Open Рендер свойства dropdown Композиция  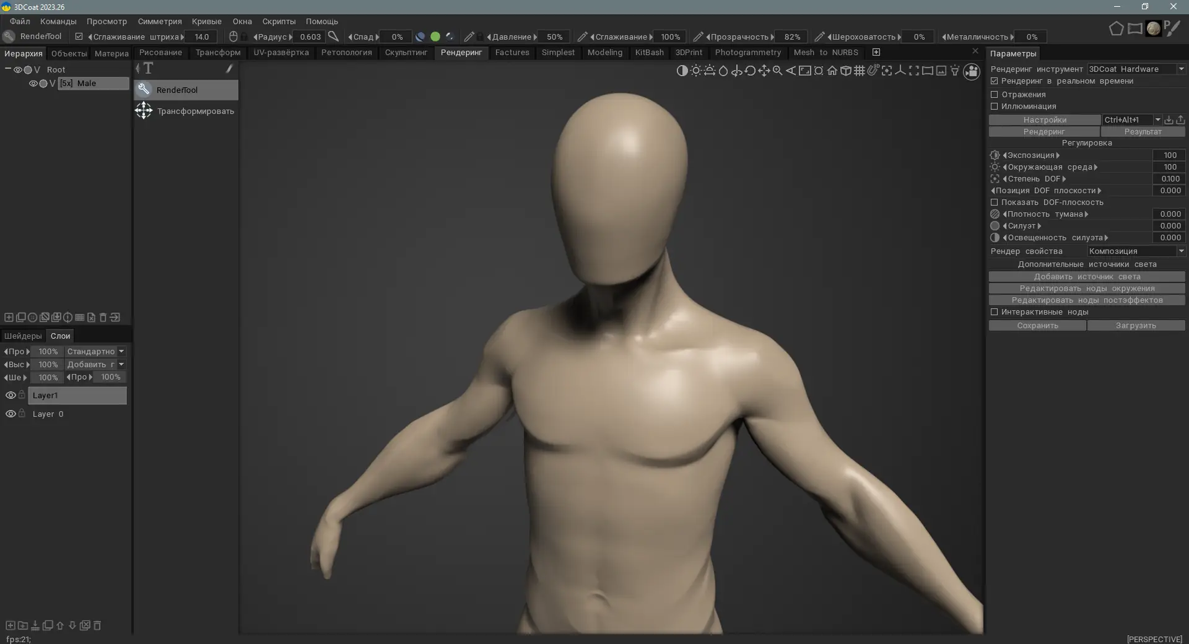[1136, 251]
